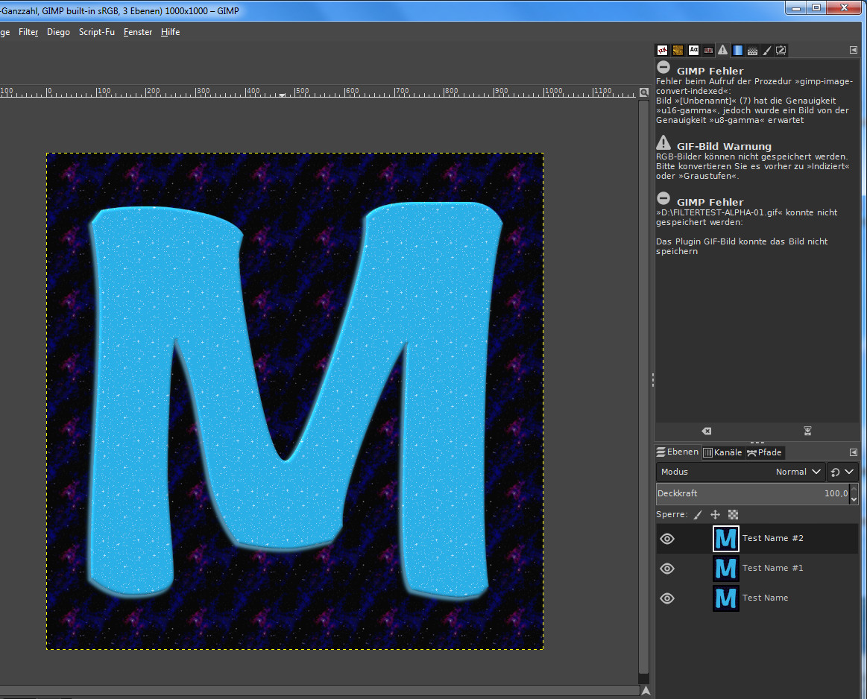Open the Script-Fu menu
This screenshot has height=699, width=867.
(x=97, y=32)
